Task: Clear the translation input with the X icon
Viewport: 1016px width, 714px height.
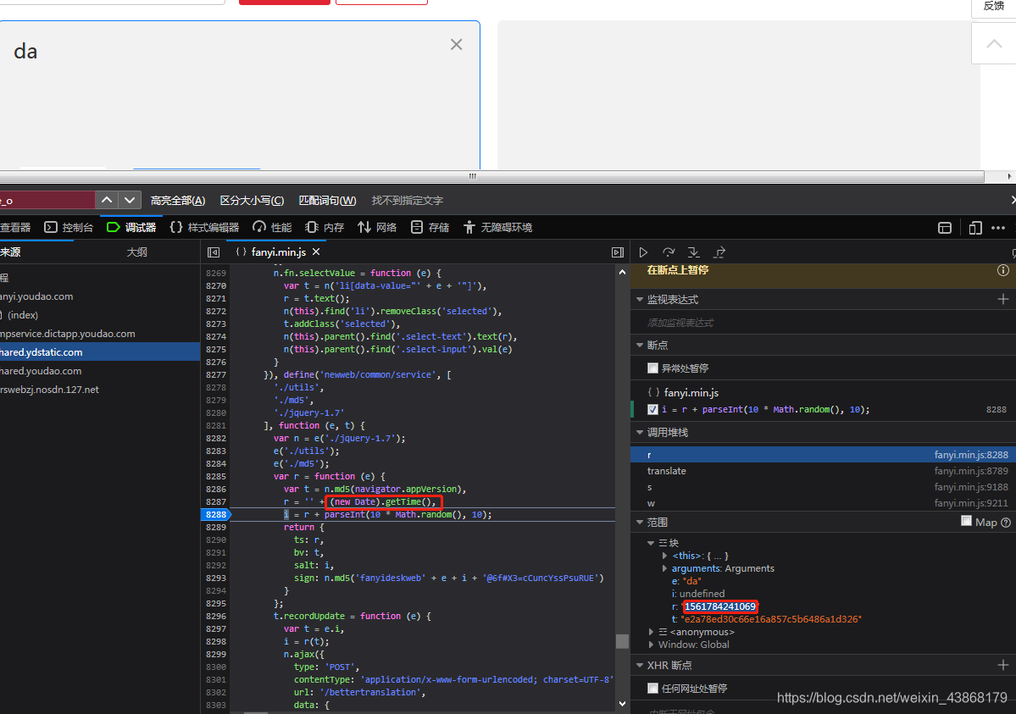Action: tap(456, 45)
